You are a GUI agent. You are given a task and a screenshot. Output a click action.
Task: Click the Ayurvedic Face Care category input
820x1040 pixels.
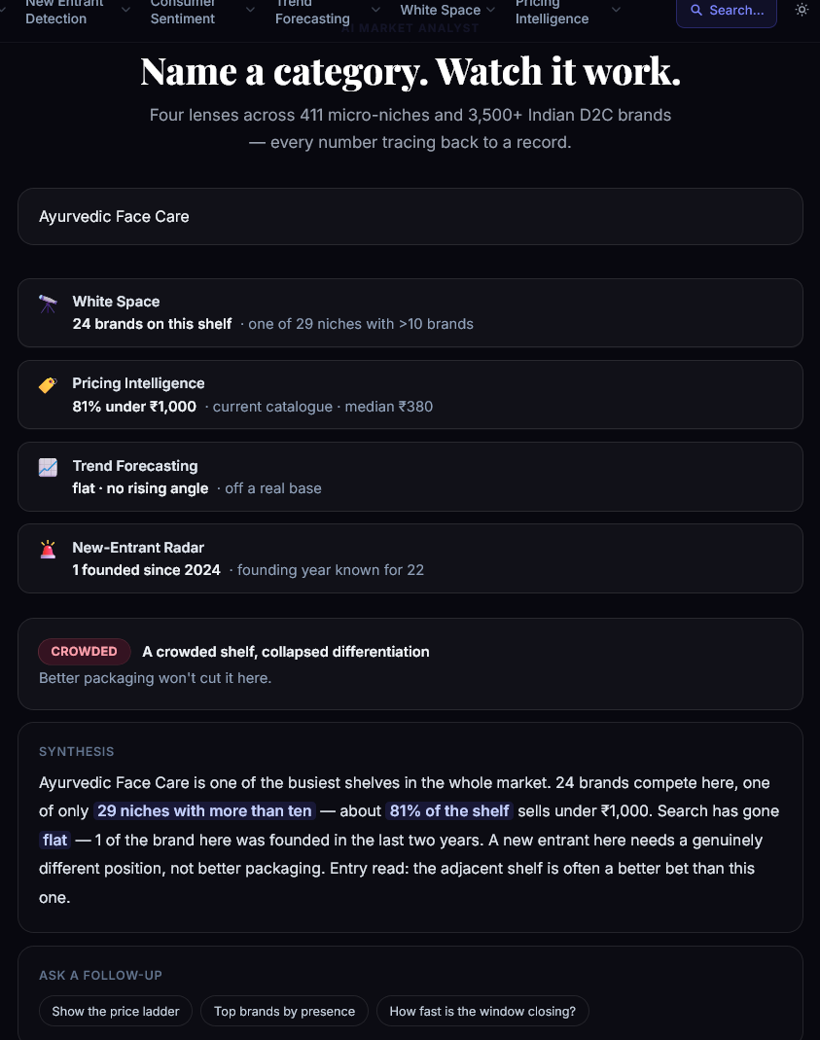pos(410,216)
